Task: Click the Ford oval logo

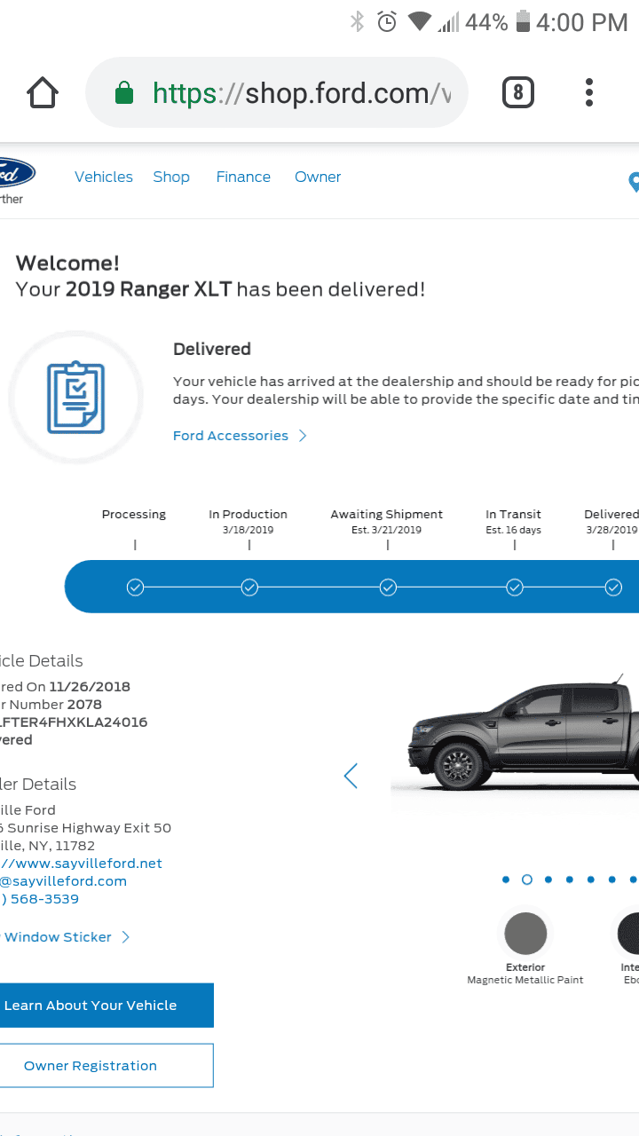Action: pos(16,171)
